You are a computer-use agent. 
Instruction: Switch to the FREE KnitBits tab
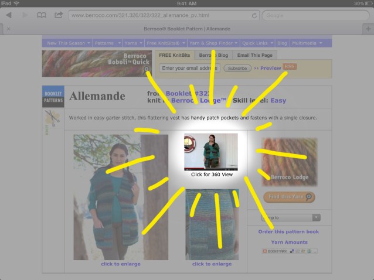tap(174, 55)
